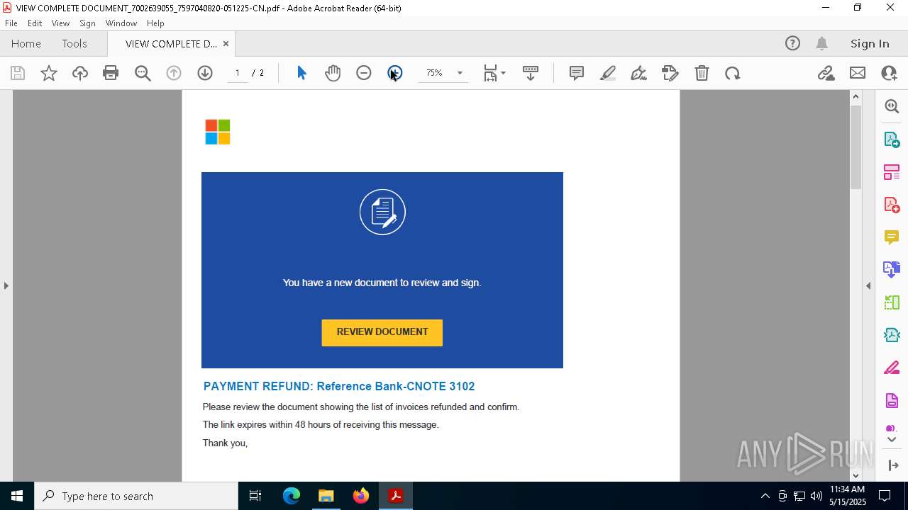Add a sticky note comment
Image resolution: width=908 pixels, height=510 pixels.
577,73
